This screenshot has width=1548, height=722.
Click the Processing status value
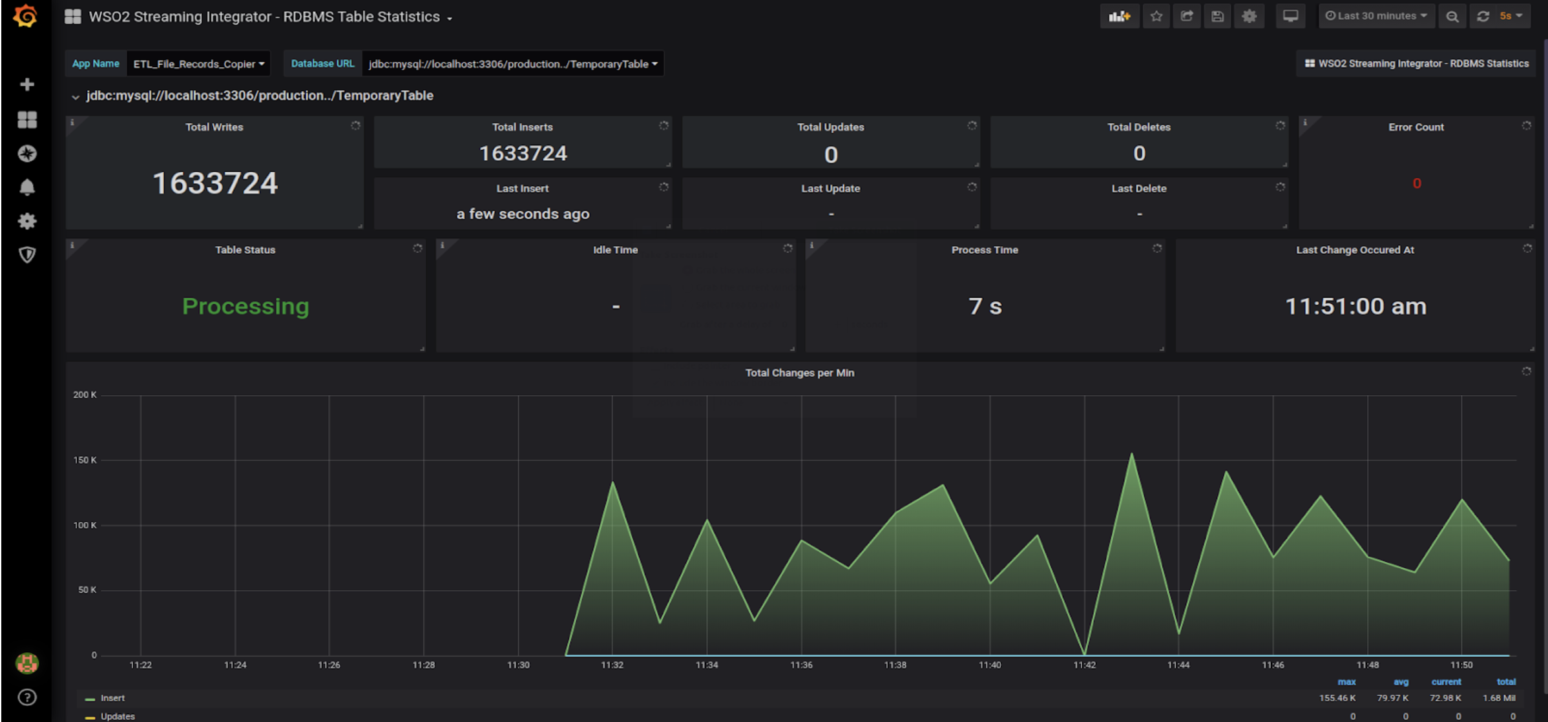(x=246, y=306)
